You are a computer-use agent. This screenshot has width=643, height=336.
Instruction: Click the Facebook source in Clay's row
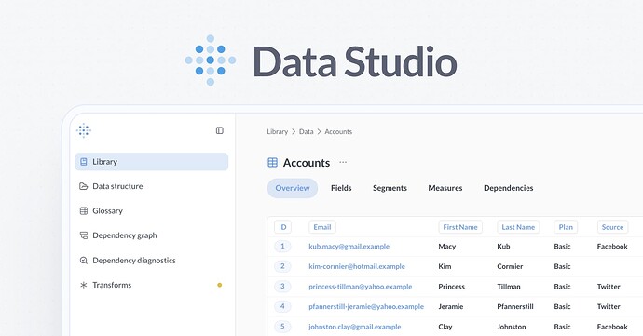[x=612, y=327]
